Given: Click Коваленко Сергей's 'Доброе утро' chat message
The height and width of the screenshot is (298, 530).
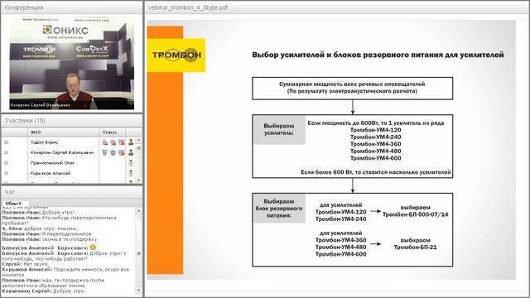Looking at the screenshot, I should click(x=43, y=291).
